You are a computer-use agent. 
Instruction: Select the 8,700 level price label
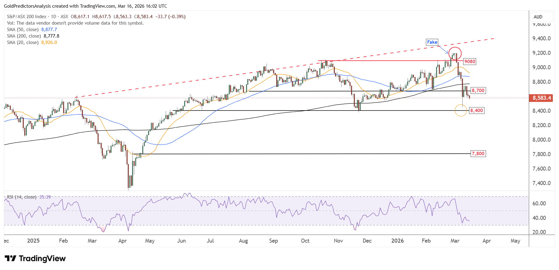point(478,91)
